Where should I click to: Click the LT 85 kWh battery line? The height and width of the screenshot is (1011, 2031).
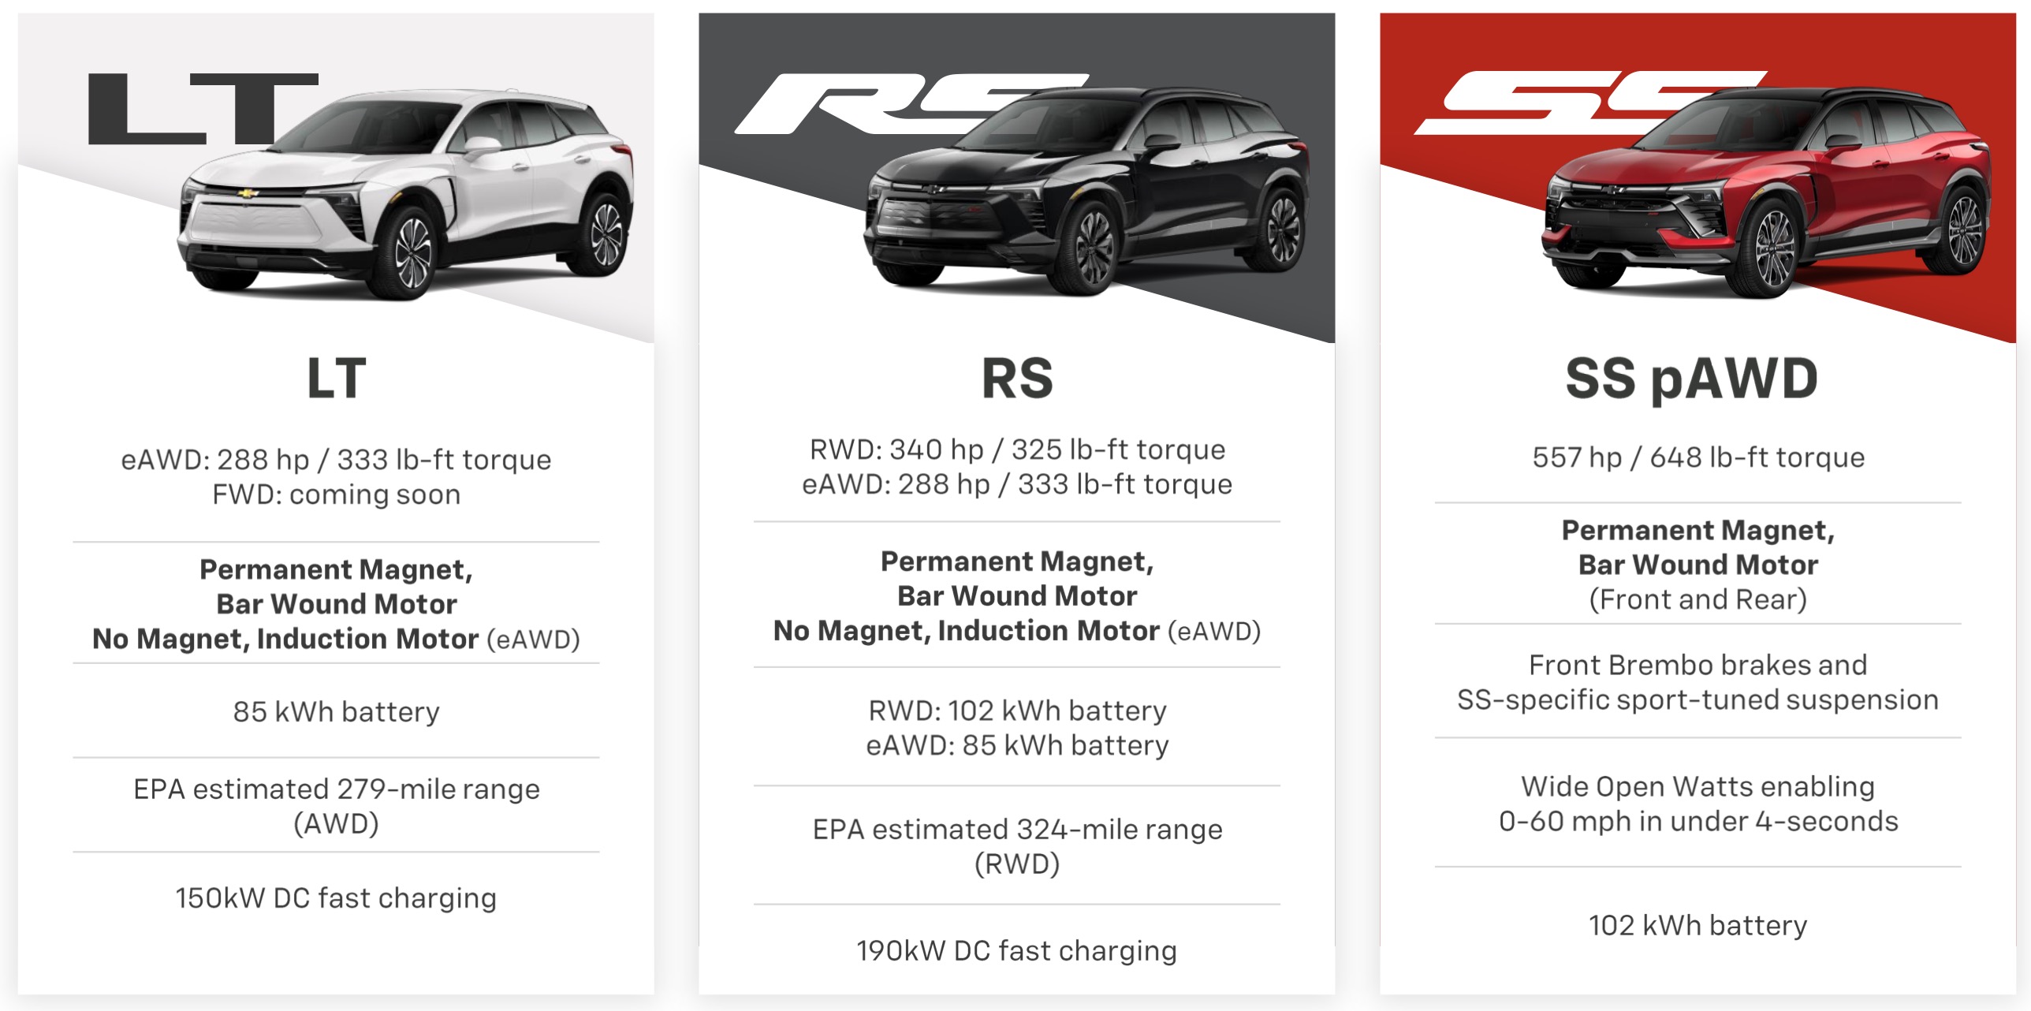coord(337,711)
